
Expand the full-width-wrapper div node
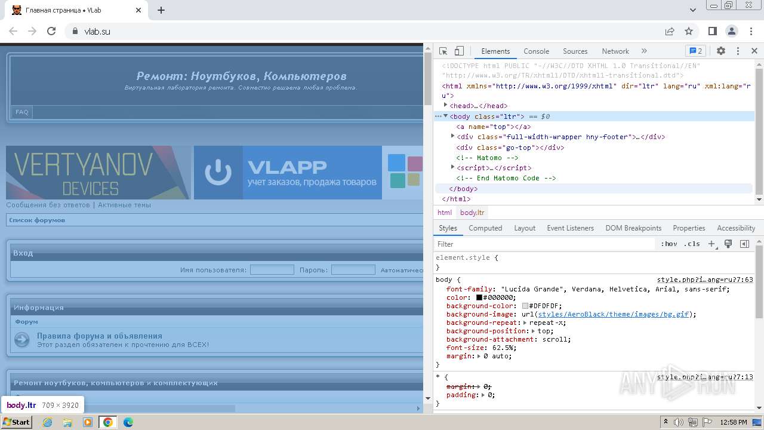[x=452, y=137]
